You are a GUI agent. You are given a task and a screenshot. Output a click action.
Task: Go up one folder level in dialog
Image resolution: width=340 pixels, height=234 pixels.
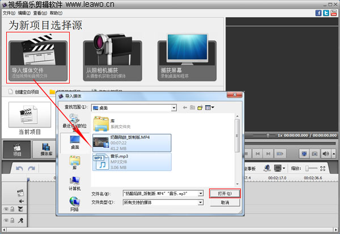[x=192, y=107]
